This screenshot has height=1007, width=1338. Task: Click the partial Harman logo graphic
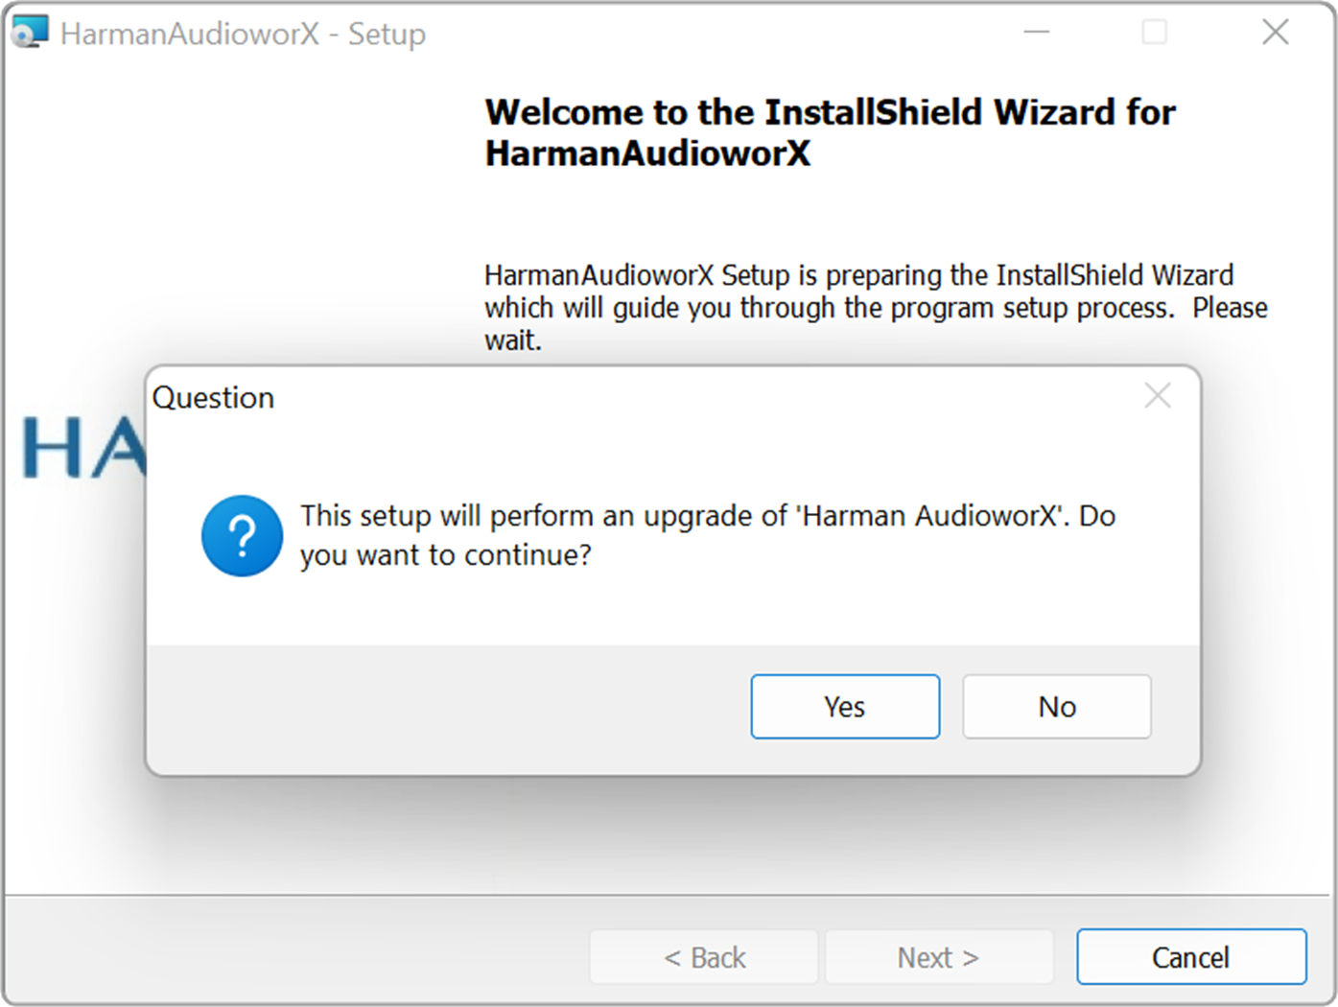pos(83,448)
